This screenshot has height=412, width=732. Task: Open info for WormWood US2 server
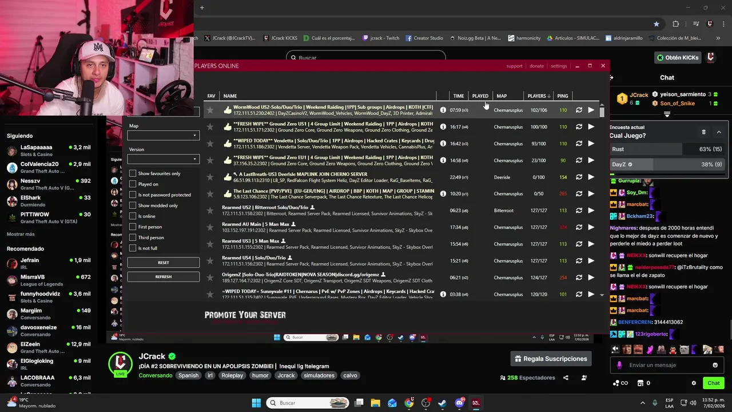pos(443,110)
